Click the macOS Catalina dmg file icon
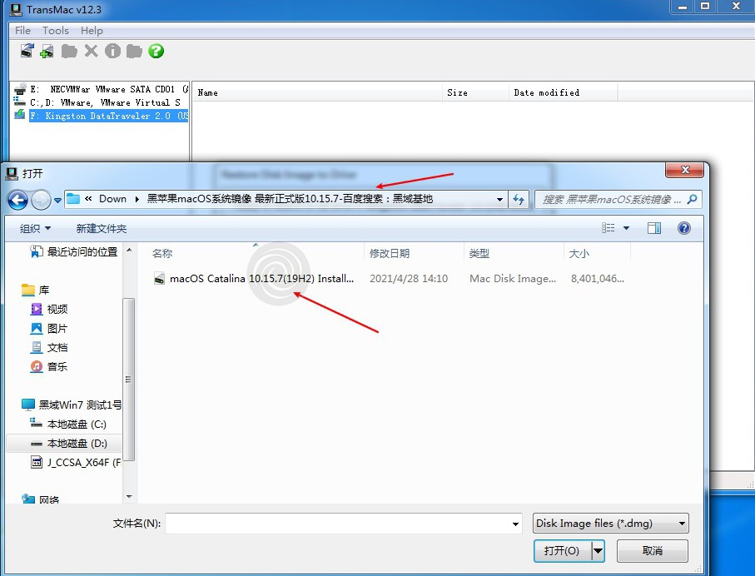The image size is (755, 576). point(159,278)
